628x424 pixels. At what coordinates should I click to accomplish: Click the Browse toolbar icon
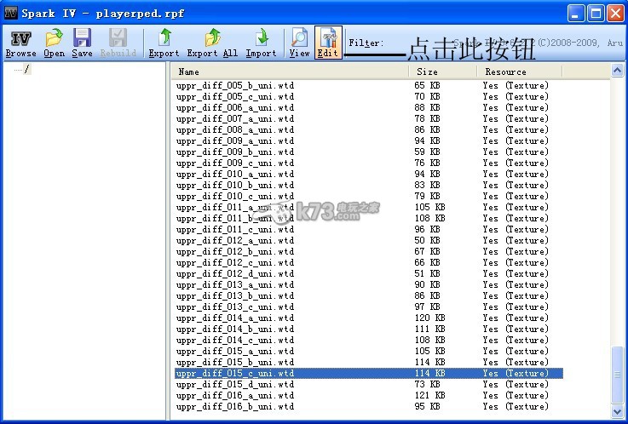point(20,43)
